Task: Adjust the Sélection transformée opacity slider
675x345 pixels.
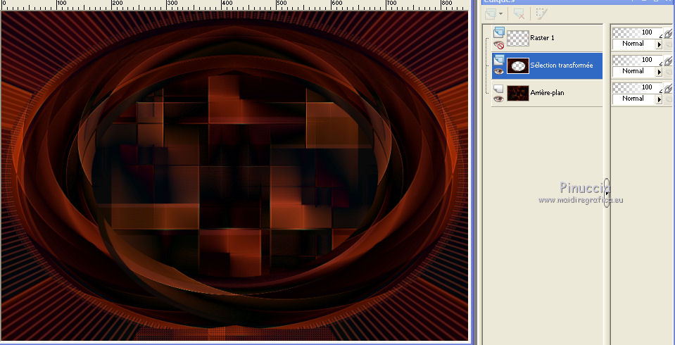Action: pyautogui.click(x=638, y=61)
